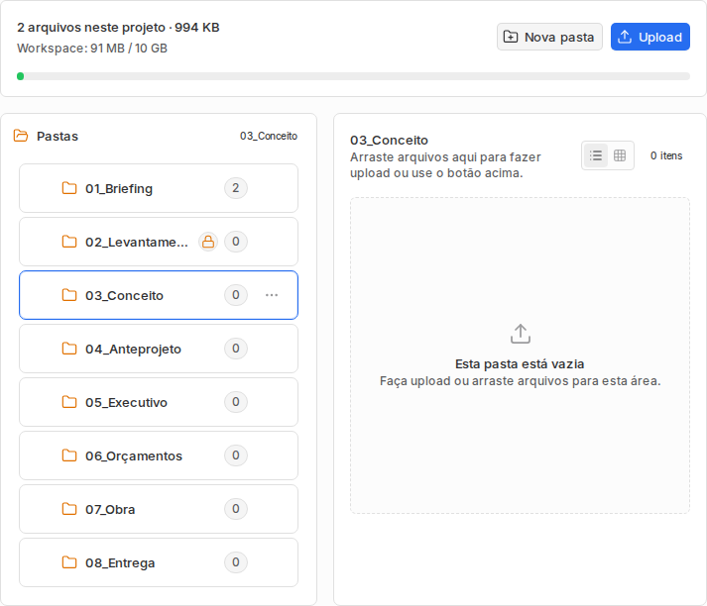
Task: Click the 'Arraste arquivos aqui' description text
Action: point(445,164)
